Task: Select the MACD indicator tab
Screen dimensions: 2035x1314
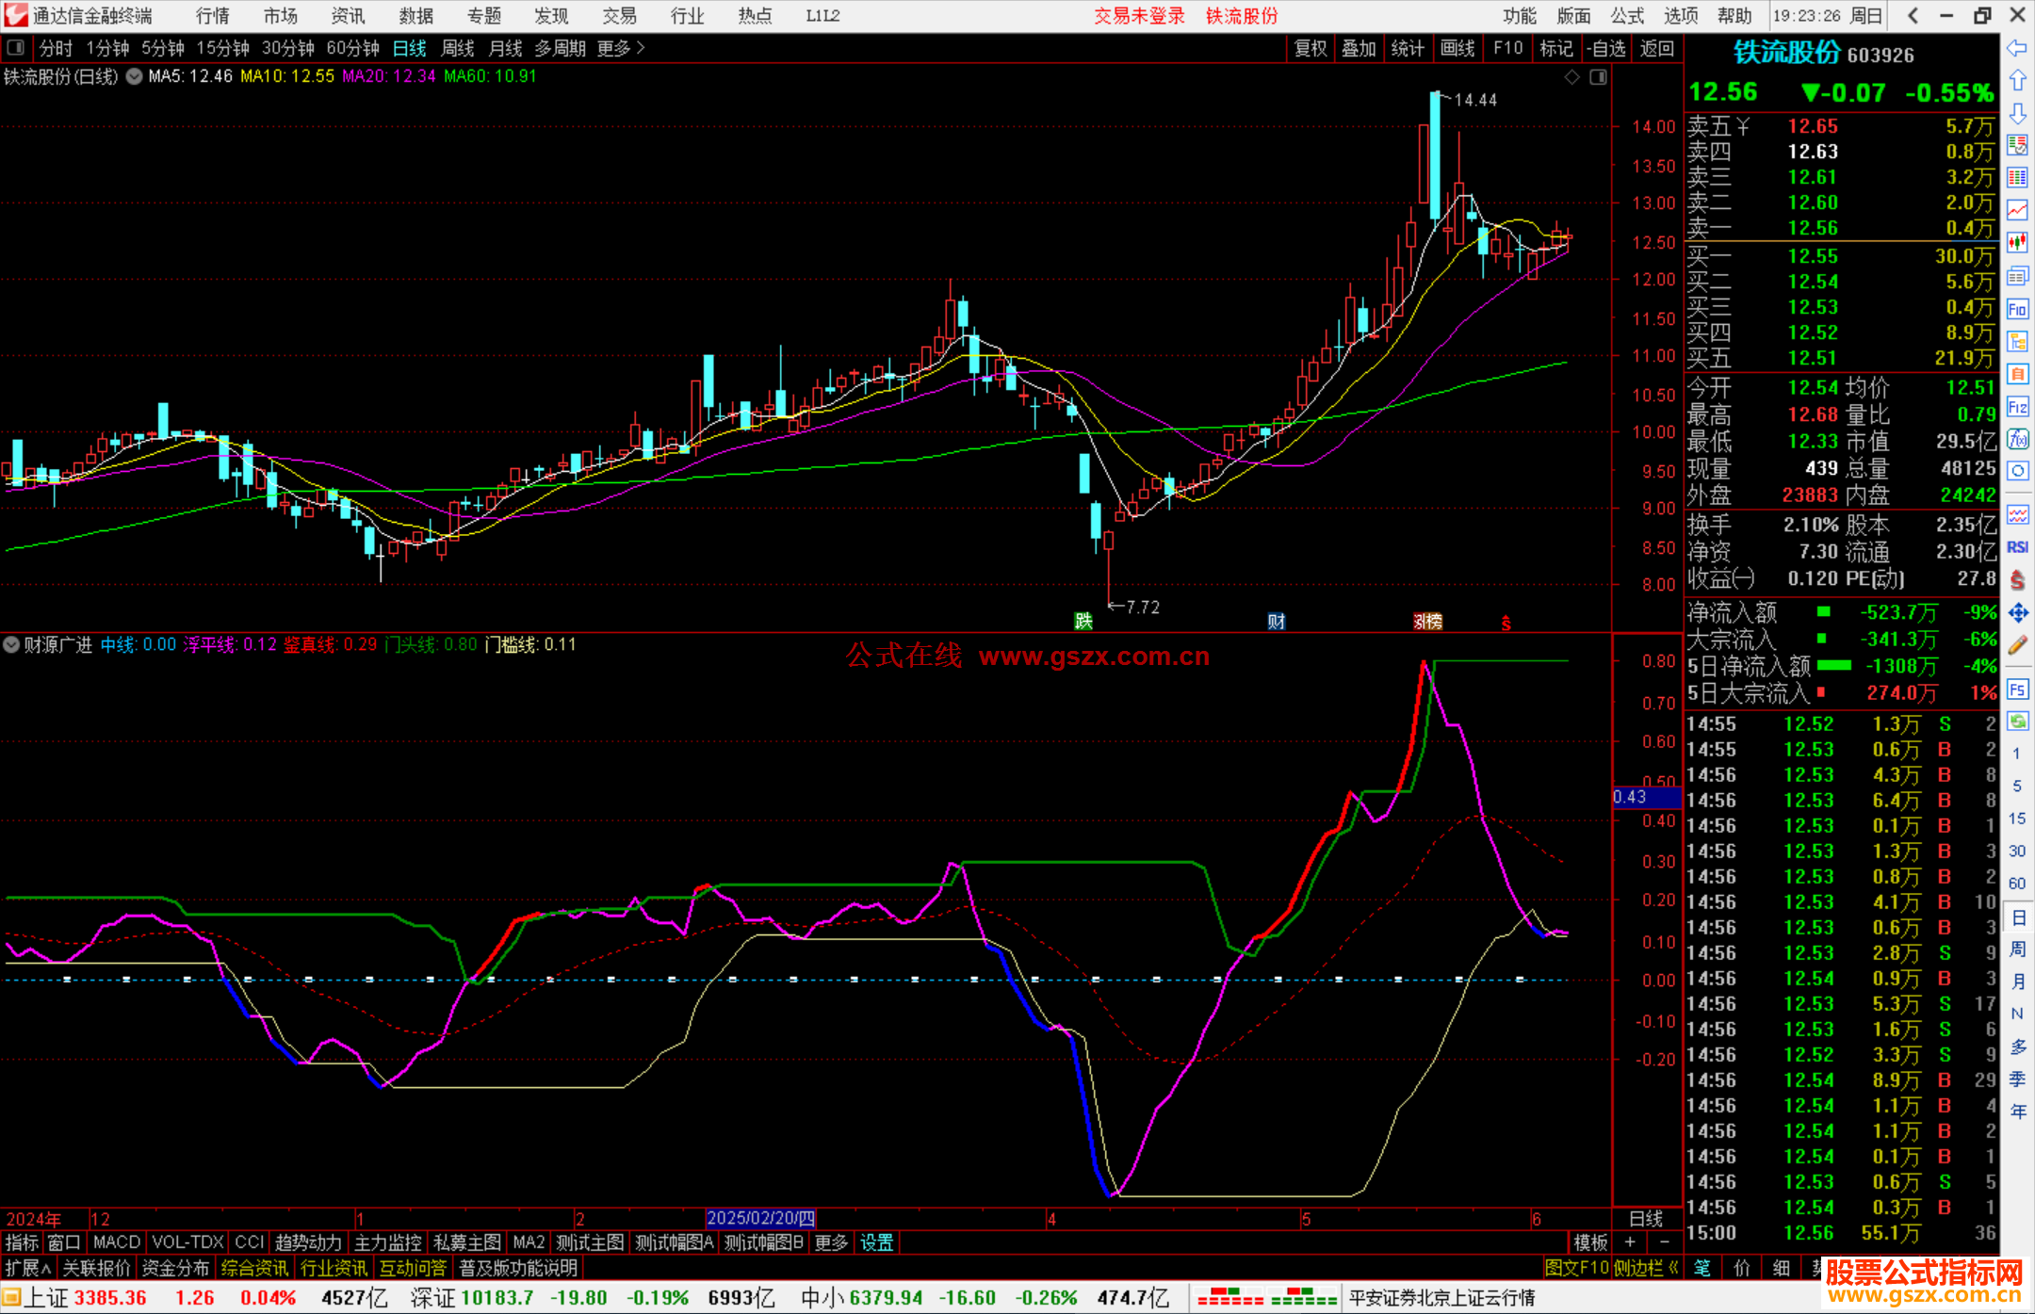Action: 117,1242
